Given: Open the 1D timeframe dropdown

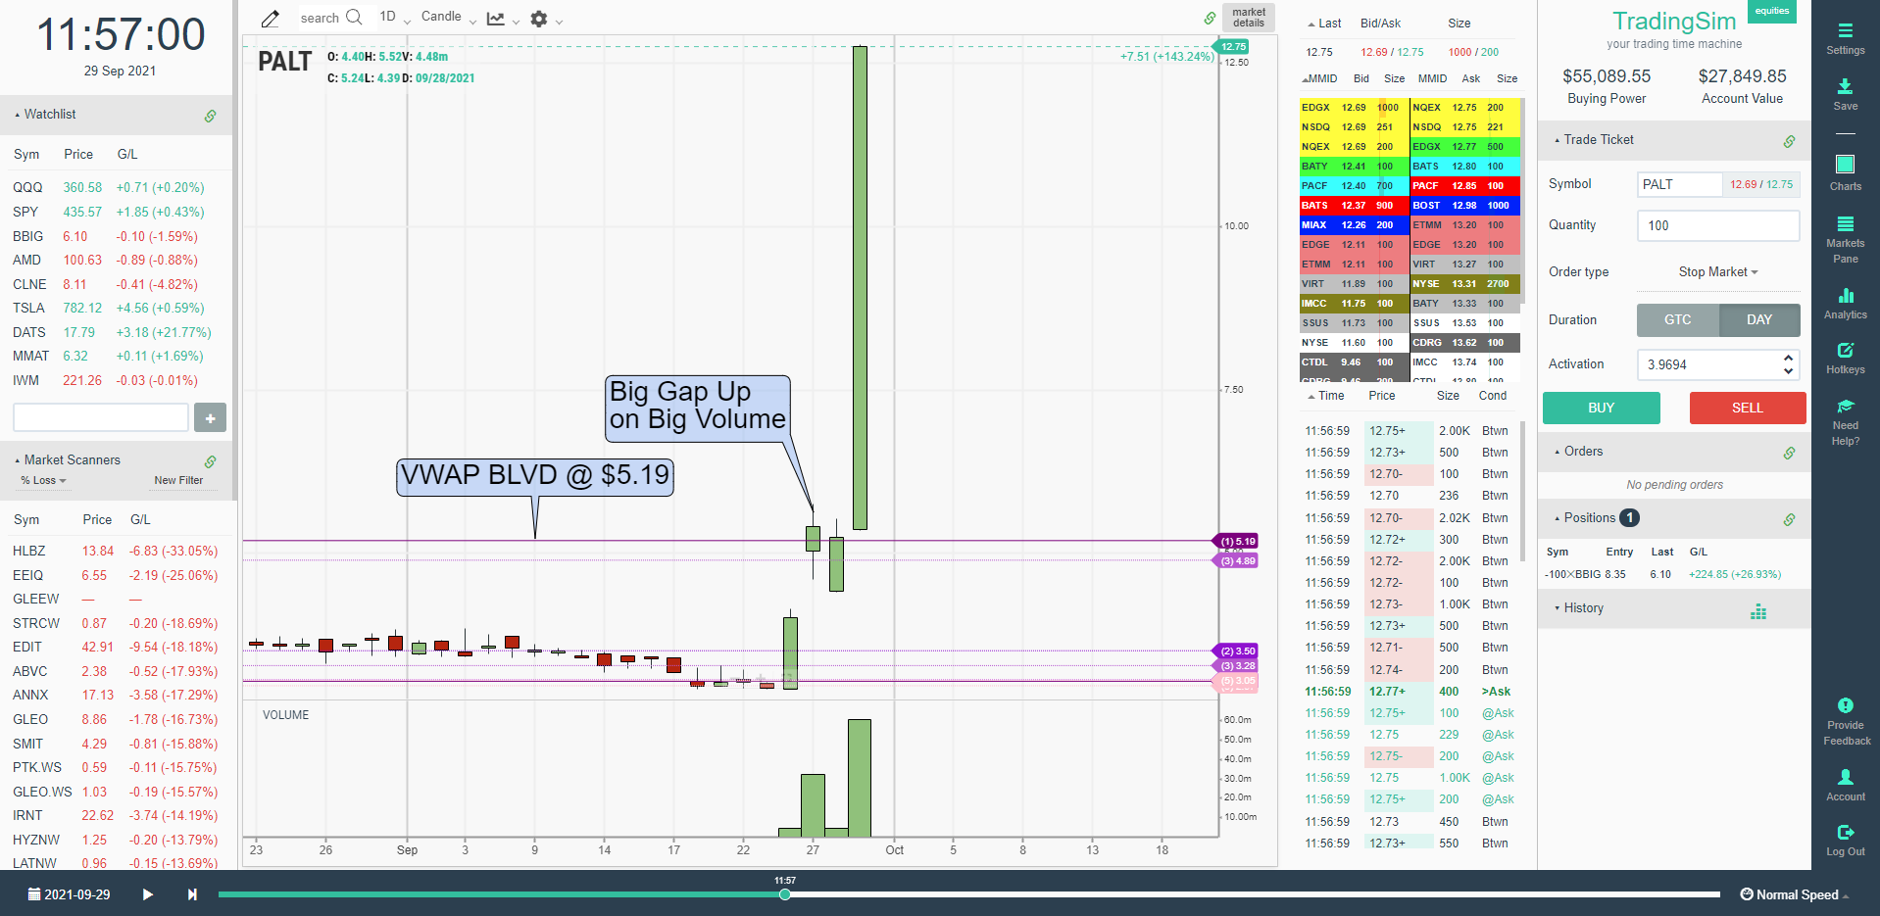Looking at the screenshot, I should point(391,18).
